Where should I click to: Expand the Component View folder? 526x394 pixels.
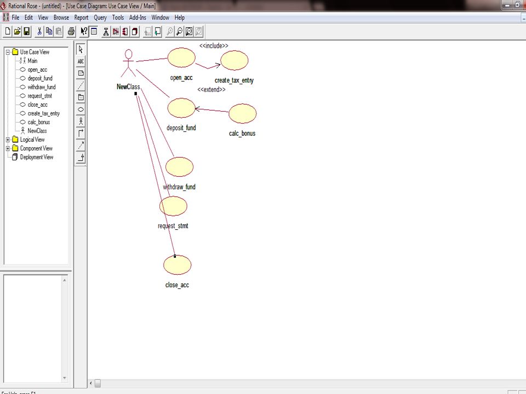(x=8, y=148)
